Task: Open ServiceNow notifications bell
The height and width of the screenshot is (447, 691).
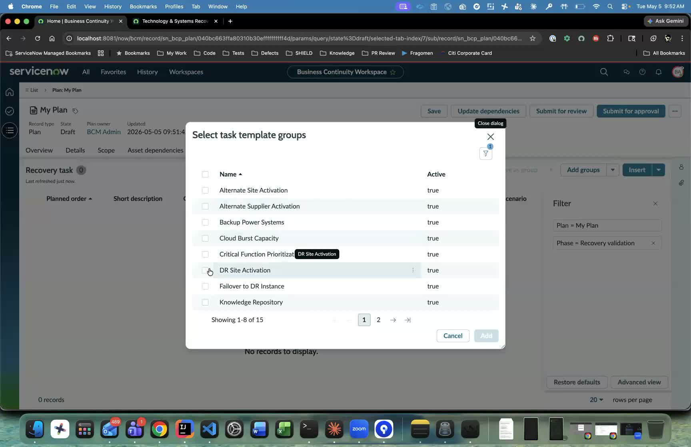Action: [x=658, y=72]
